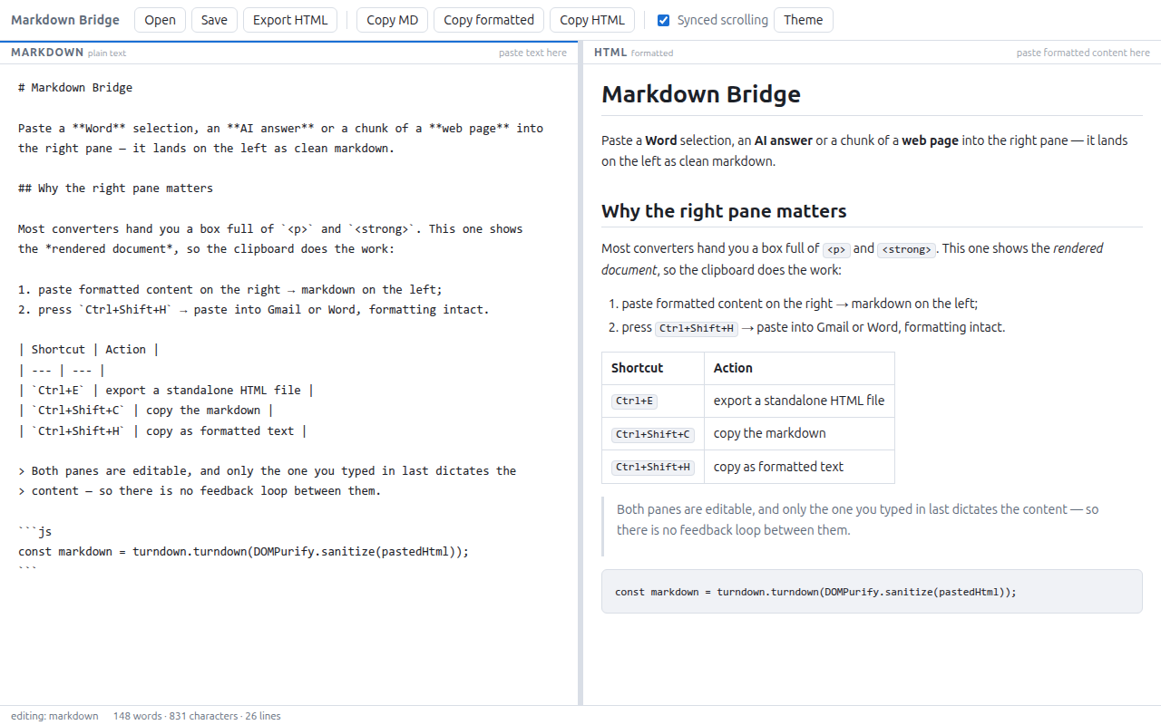Click the '> Both panes are editable' source line
The height and width of the screenshot is (725, 1161).
click(268, 471)
